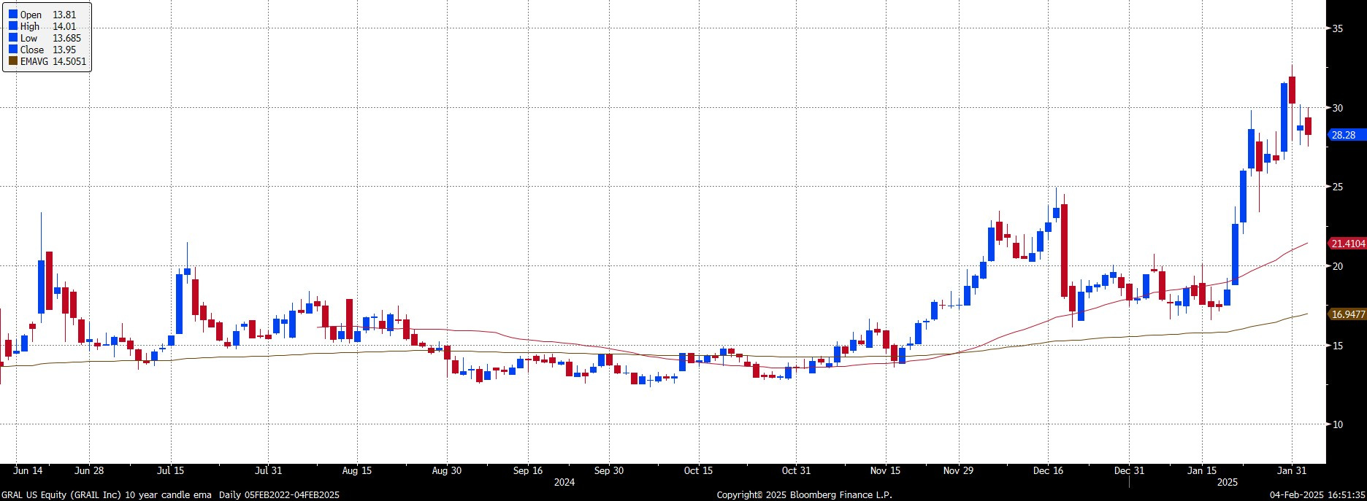Select the Close 13.95 legend value
The width and height of the screenshot is (1367, 501).
[x=64, y=50]
